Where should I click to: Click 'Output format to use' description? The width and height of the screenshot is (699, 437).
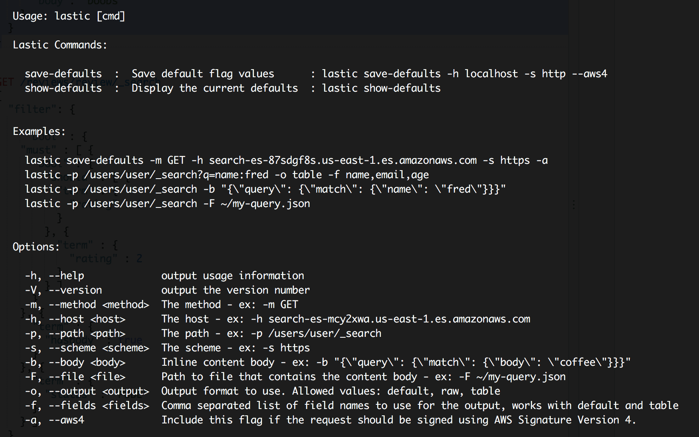click(331, 391)
